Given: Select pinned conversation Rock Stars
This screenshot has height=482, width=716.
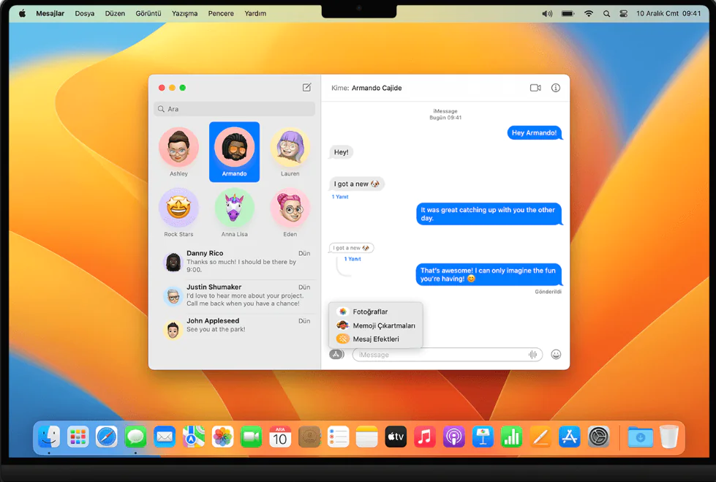Looking at the screenshot, I should tap(178, 212).
